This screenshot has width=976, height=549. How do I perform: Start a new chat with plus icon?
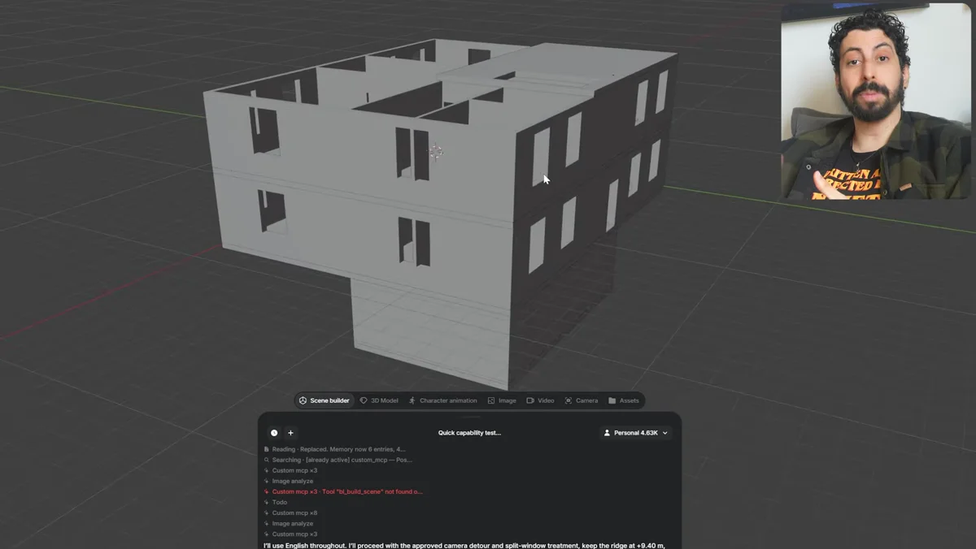pos(290,433)
